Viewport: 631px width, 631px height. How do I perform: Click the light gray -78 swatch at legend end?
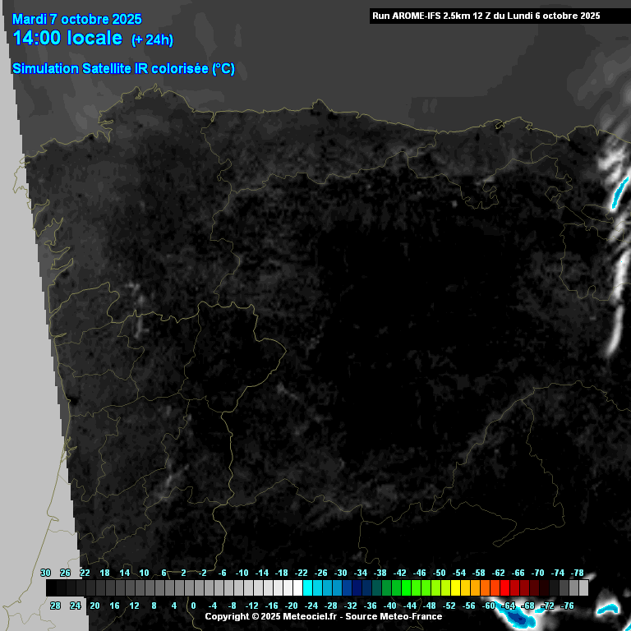[x=583, y=588]
